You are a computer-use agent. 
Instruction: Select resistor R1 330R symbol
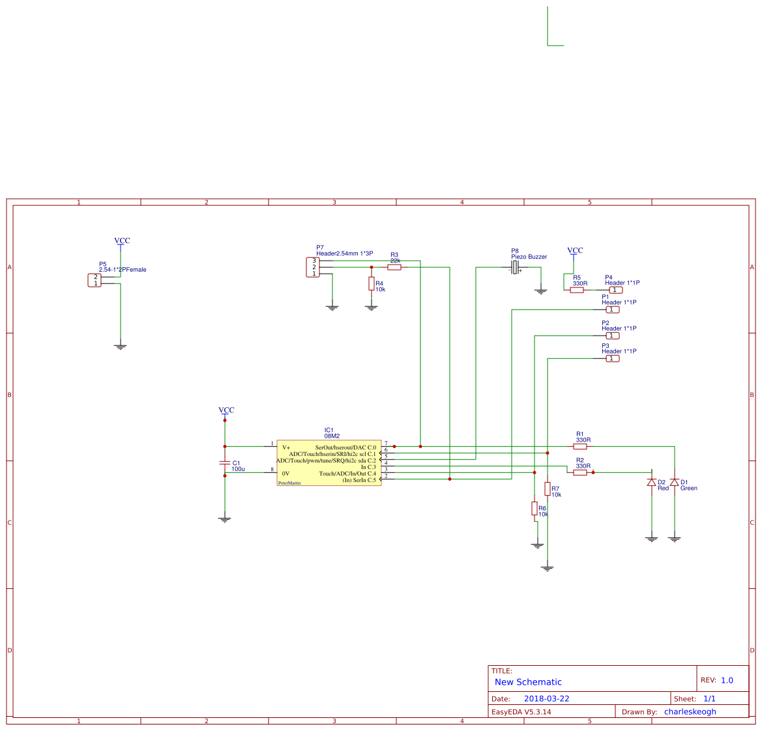580,446
